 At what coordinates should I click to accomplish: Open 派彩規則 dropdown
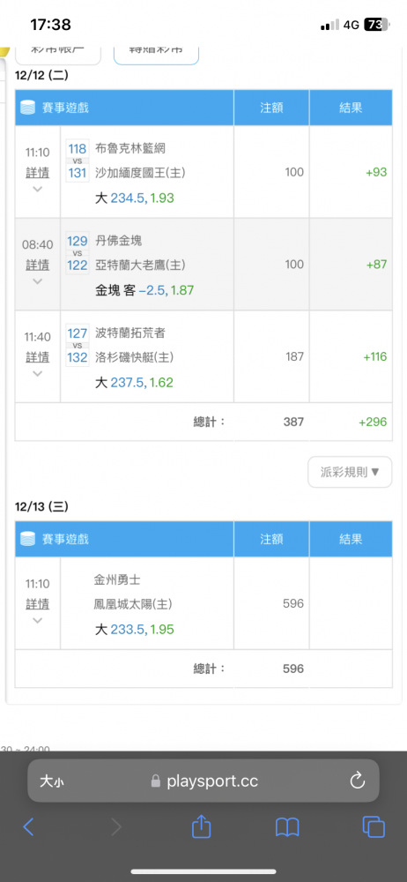(350, 472)
